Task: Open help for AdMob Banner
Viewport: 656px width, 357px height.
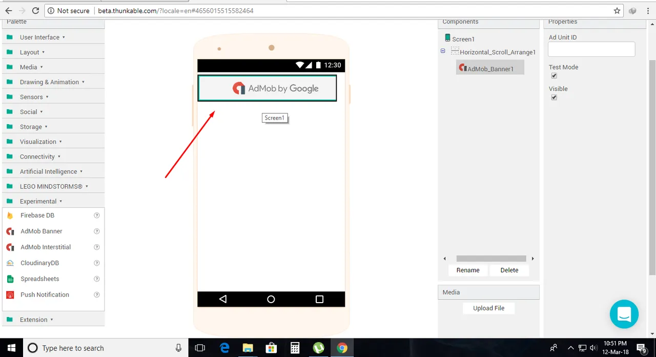Action: [96, 231]
